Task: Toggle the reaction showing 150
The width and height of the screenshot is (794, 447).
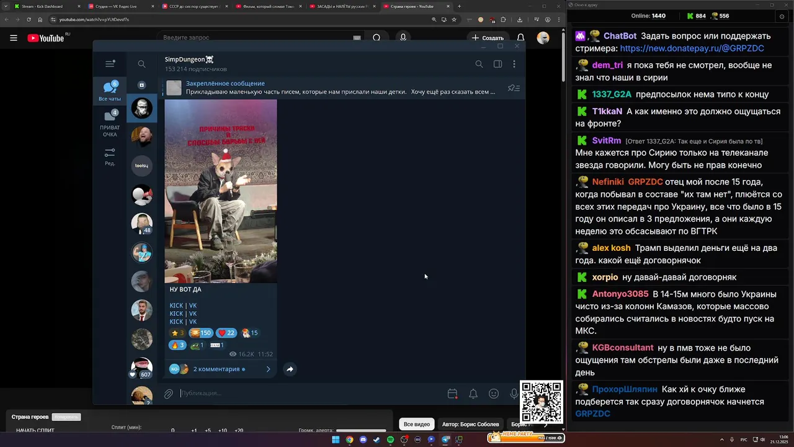Action: coord(201,333)
